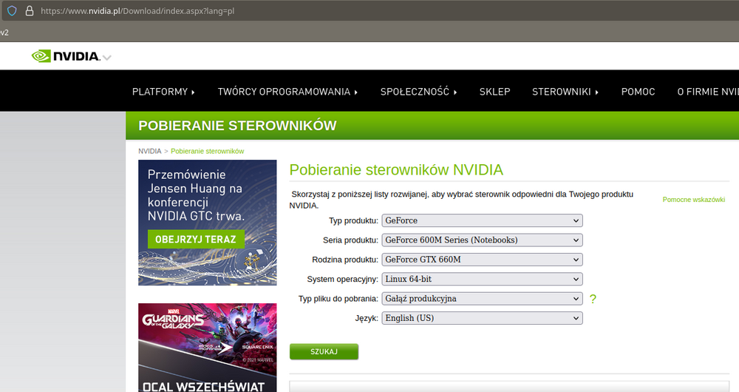Open the Twórcy oprogramowania menu
Viewport: 739px width, 392px height.
[x=287, y=92]
